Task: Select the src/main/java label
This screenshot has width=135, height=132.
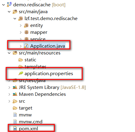Action: click(33, 12)
